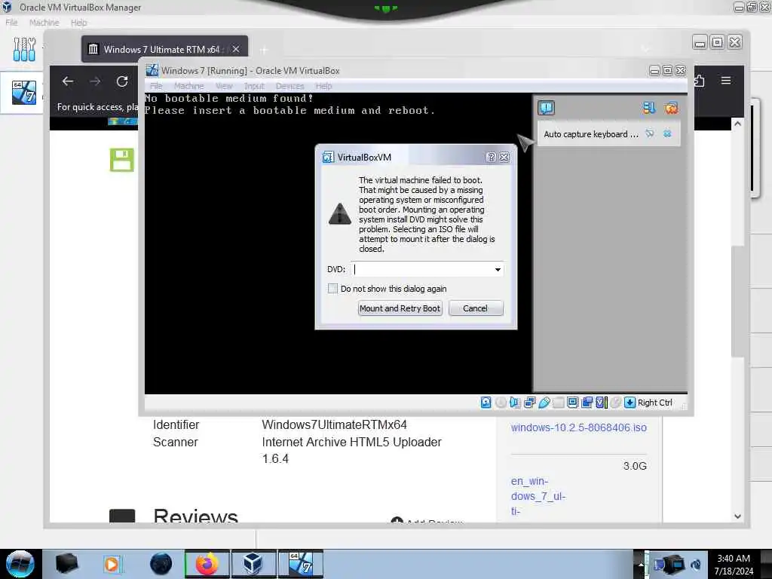Delete all notifications with the orange icon
772x579 pixels.
pos(671,108)
